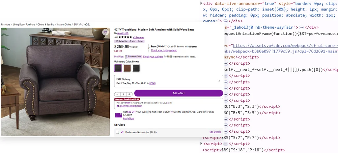Screen dimensions: 338x153
Task: Open the 43 Reviews link
Action: 138,37
